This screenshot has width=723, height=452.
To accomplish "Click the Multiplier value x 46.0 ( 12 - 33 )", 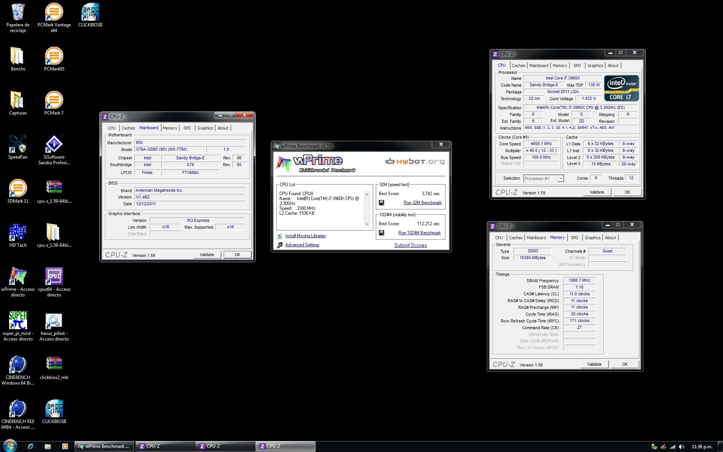I will (541, 150).
